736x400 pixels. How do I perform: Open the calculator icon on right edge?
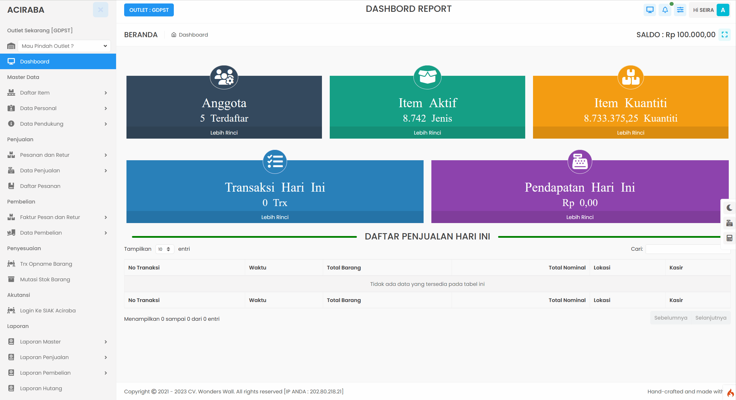(729, 238)
